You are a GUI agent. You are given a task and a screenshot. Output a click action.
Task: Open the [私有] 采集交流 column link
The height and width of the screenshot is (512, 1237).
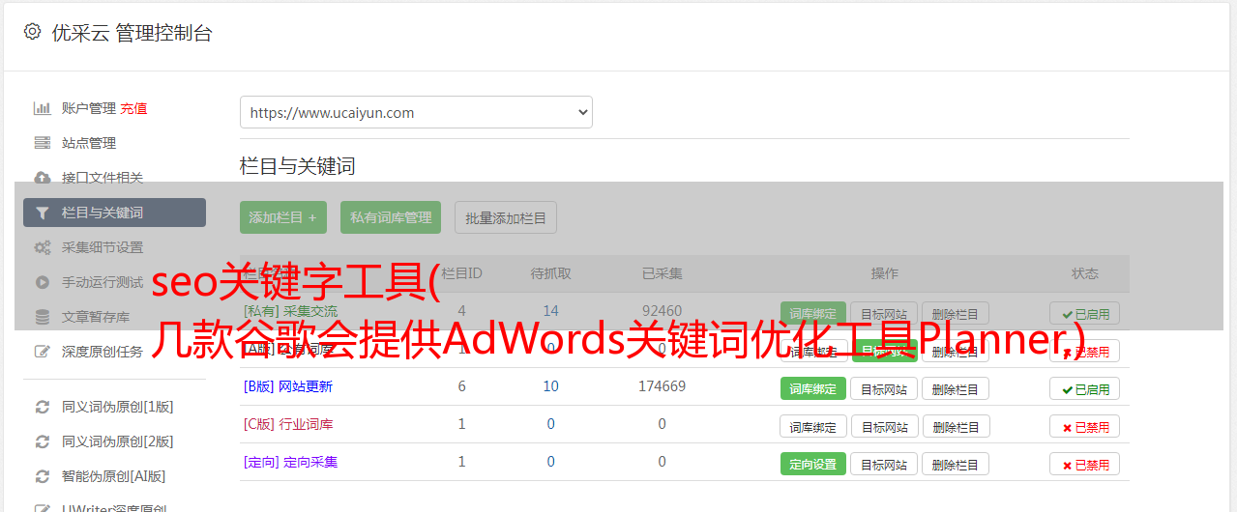pyautogui.click(x=291, y=311)
